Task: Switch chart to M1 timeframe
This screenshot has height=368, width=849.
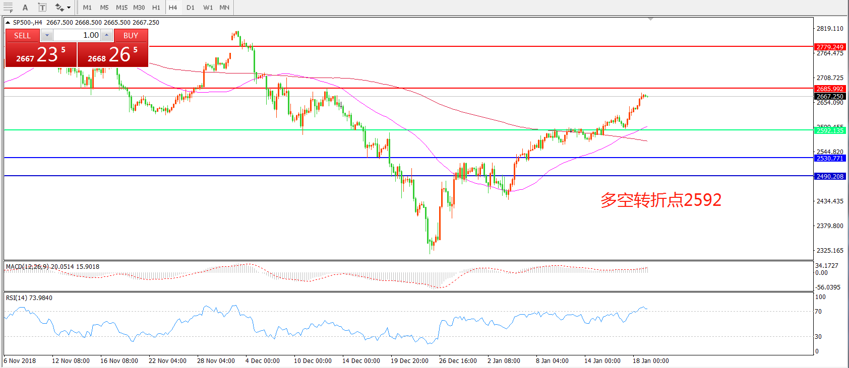Action: click(x=87, y=8)
